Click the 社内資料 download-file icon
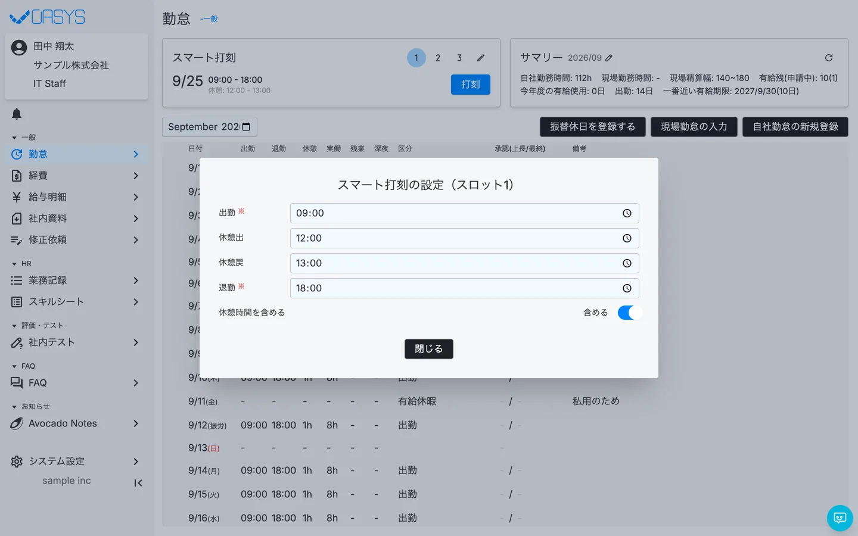This screenshot has height=536, width=858. pyautogui.click(x=17, y=219)
